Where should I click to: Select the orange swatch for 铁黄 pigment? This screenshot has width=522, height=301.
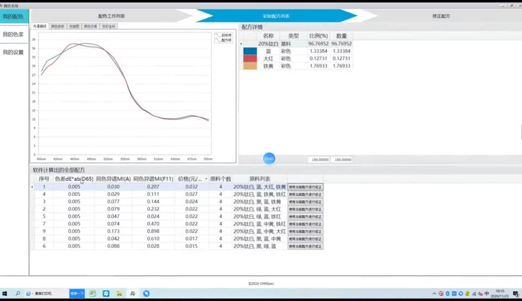(250, 66)
